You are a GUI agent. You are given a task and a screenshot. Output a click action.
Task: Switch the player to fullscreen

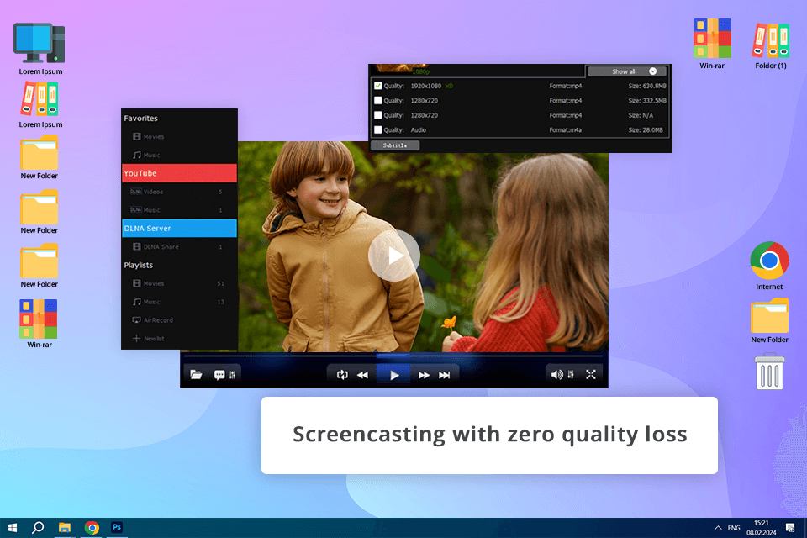click(x=591, y=374)
